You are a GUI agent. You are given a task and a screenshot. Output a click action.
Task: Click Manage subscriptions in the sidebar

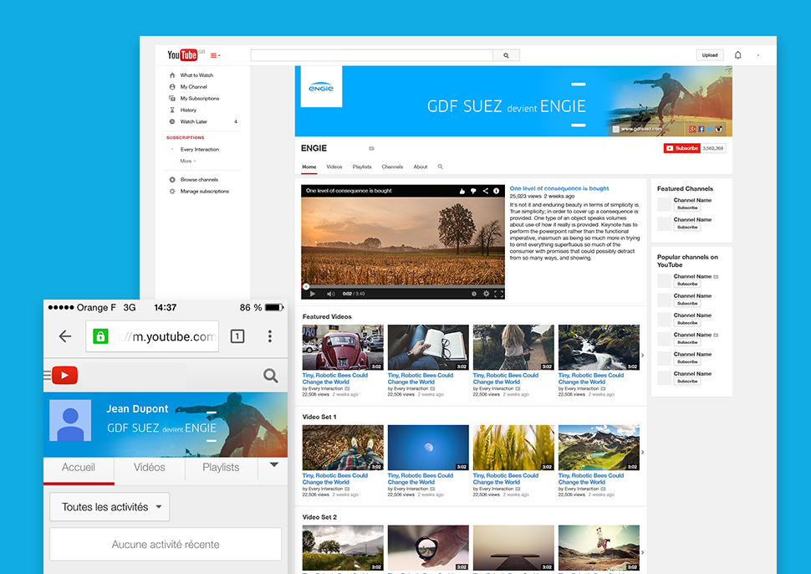pos(204,192)
